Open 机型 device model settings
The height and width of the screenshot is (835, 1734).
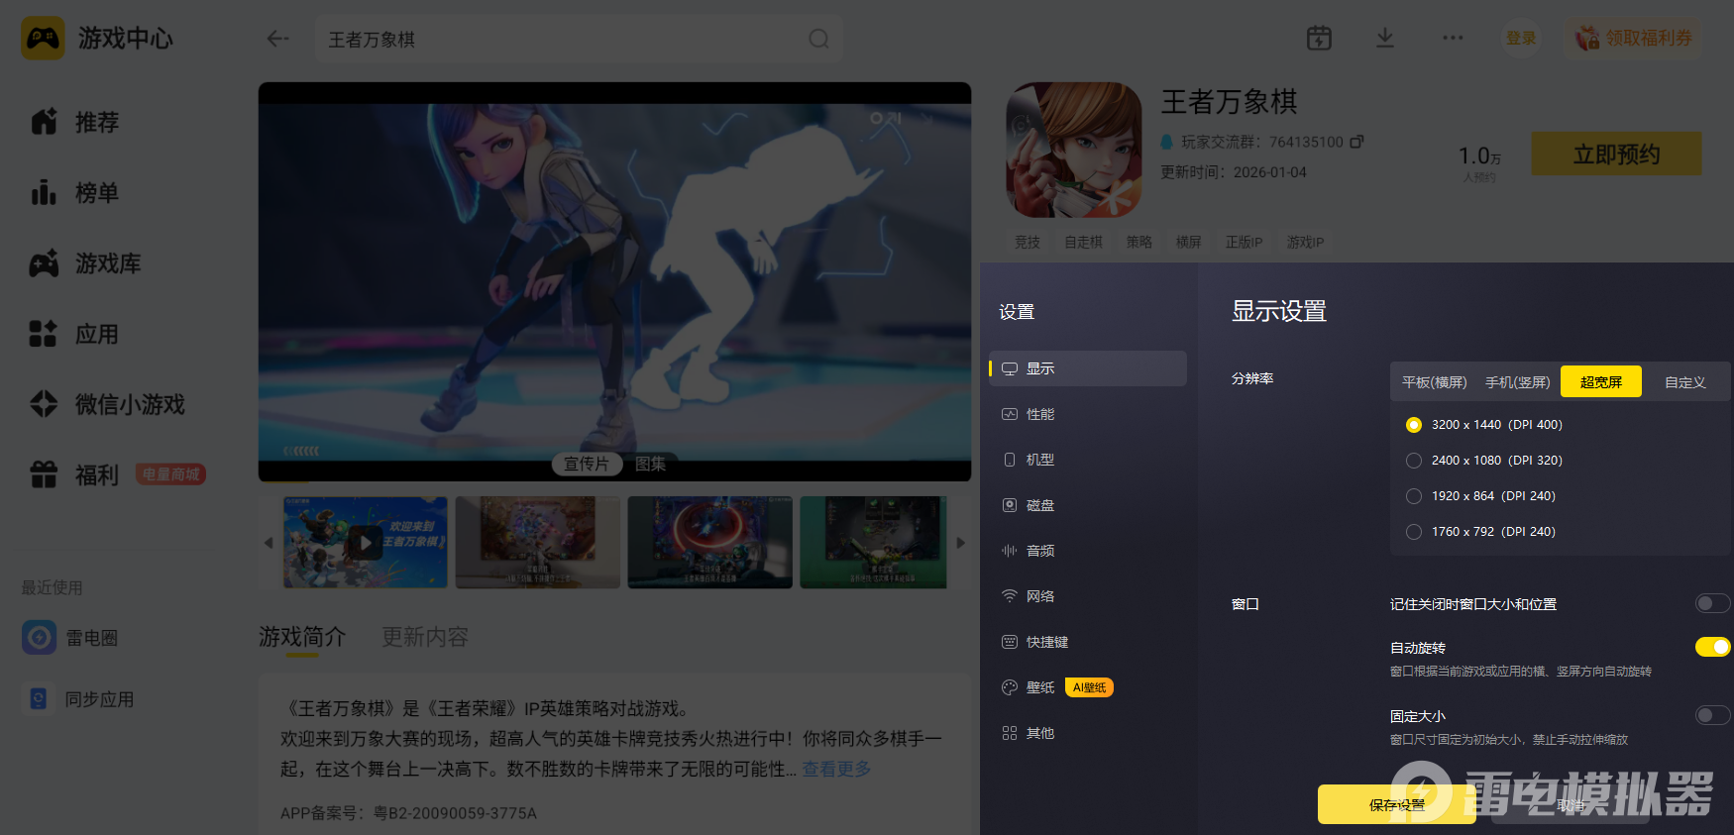point(1088,460)
